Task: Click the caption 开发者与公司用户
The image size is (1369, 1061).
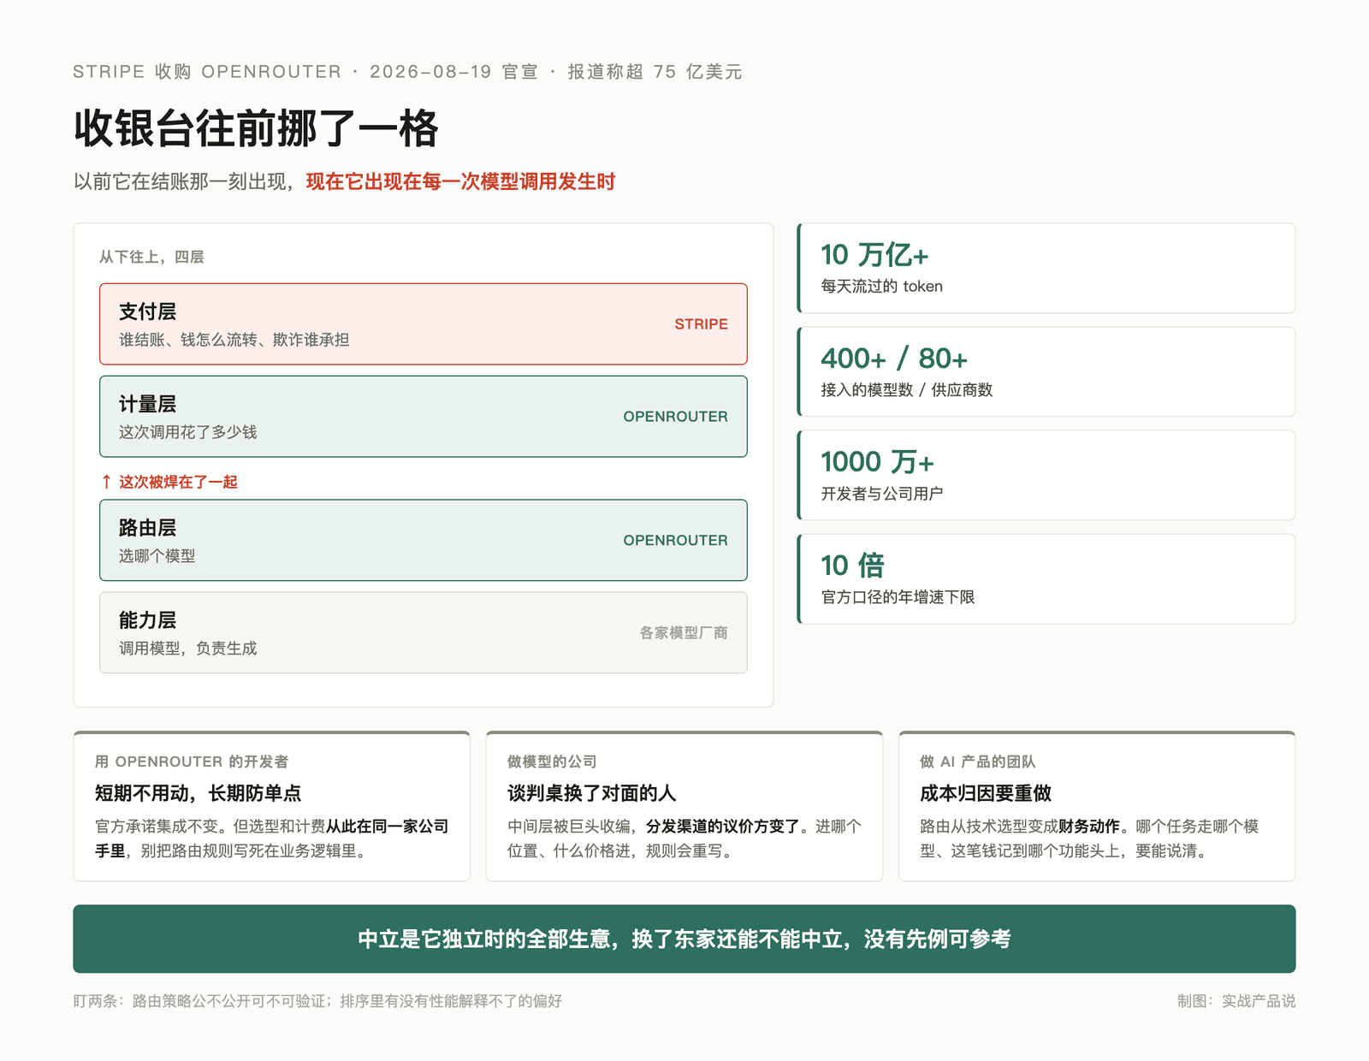Action: [881, 494]
